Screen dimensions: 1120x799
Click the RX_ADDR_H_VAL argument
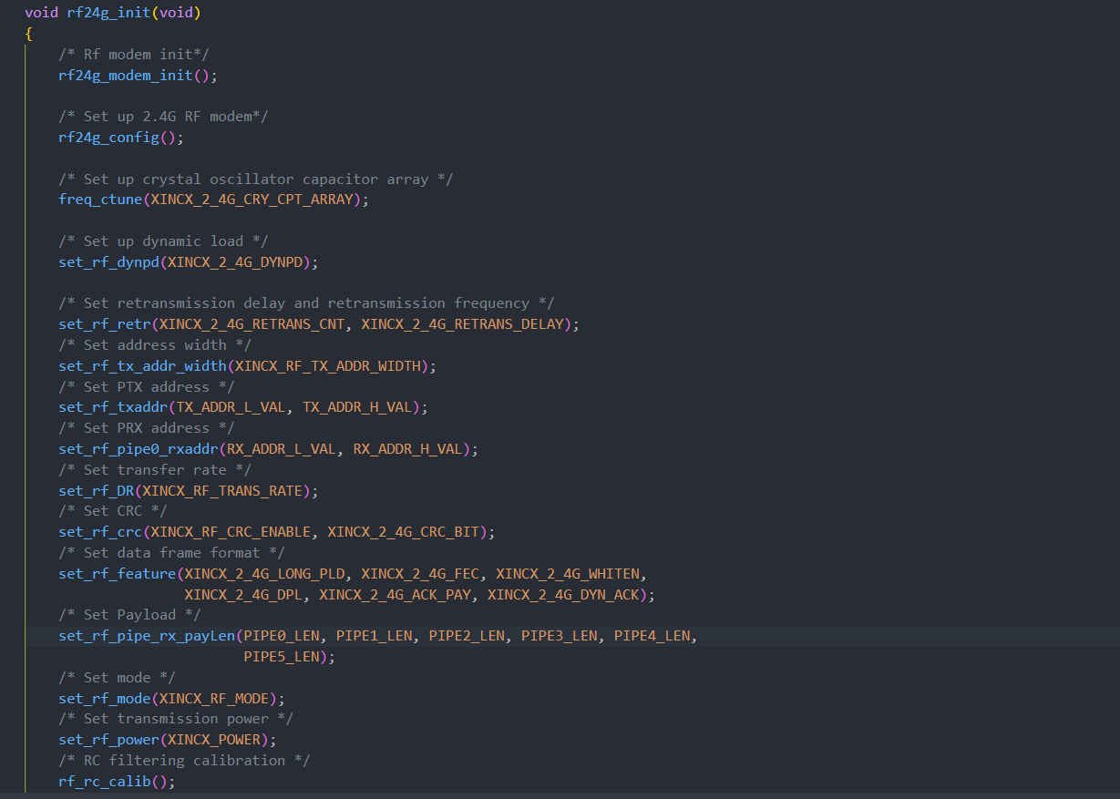[x=407, y=449]
